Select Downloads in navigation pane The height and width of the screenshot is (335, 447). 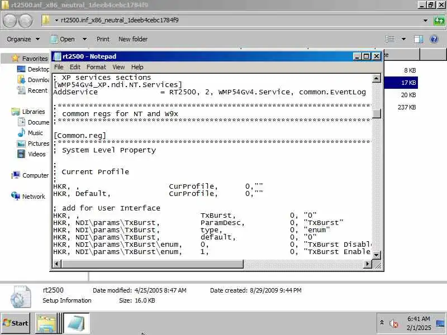(x=39, y=80)
